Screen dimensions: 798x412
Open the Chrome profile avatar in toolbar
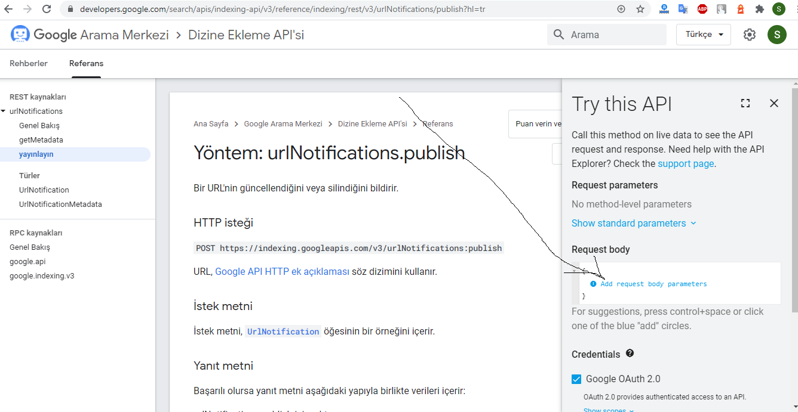[778, 9]
